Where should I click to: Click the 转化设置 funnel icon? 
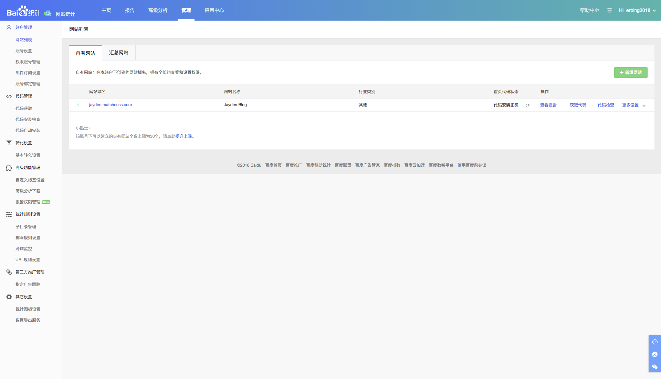pyautogui.click(x=9, y=143)
